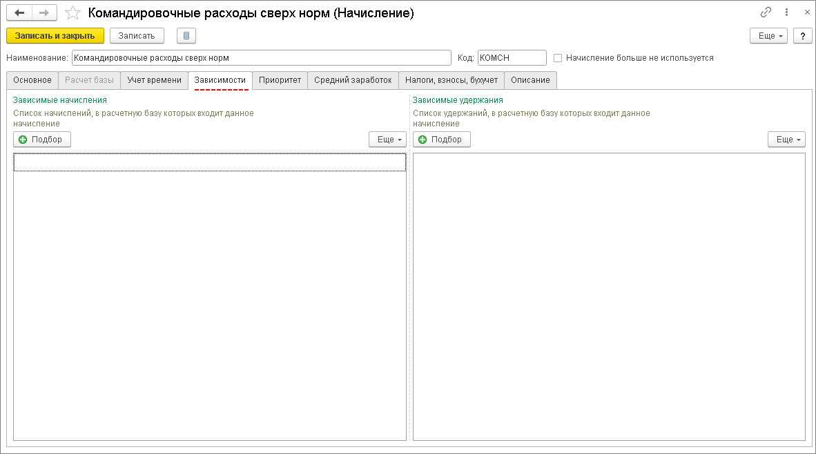Select the empty row in Зависимые начисления list
816x454 pixels.
tap(210, 162)
